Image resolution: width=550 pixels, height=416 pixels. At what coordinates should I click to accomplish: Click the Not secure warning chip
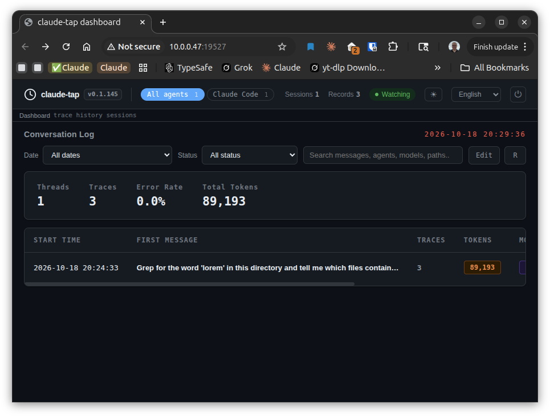point(133,47)
